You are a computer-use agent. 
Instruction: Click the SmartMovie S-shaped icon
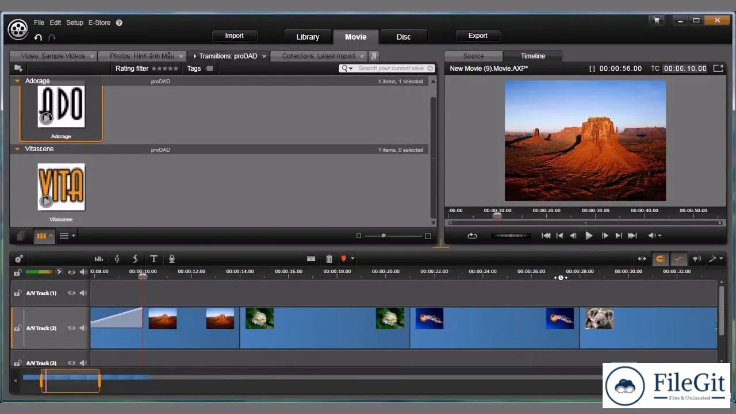(135, 259)
